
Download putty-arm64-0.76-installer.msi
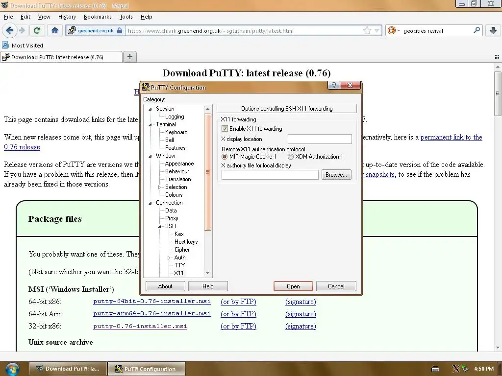point(152,314)
